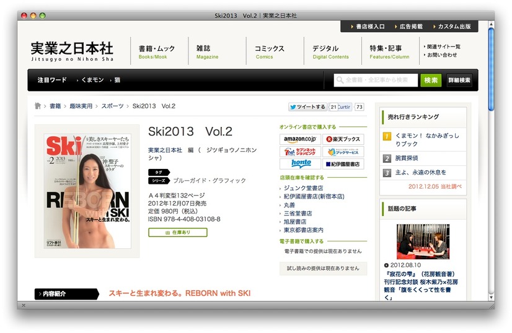This screenshot has height=333, width=512.
Task: Open ranking title くまモン！なかみぎっしりブック
Action: pyautogui.click(x=427, y=140)
